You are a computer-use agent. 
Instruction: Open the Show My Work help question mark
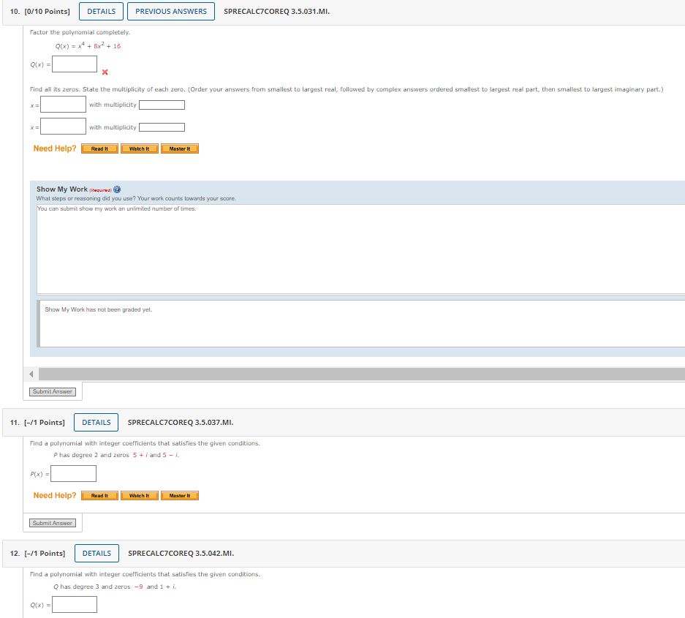click(x=116, y=188)
